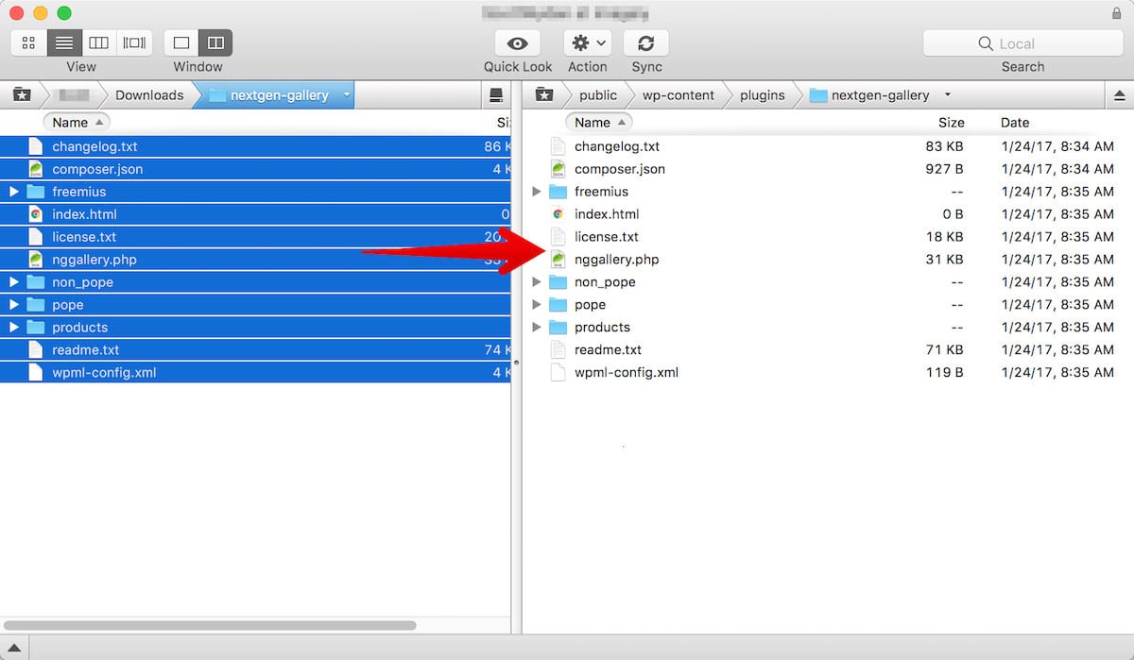Show single-pane window layout
The width and height of the screenshot is (1134, 660).
[181, 42]
